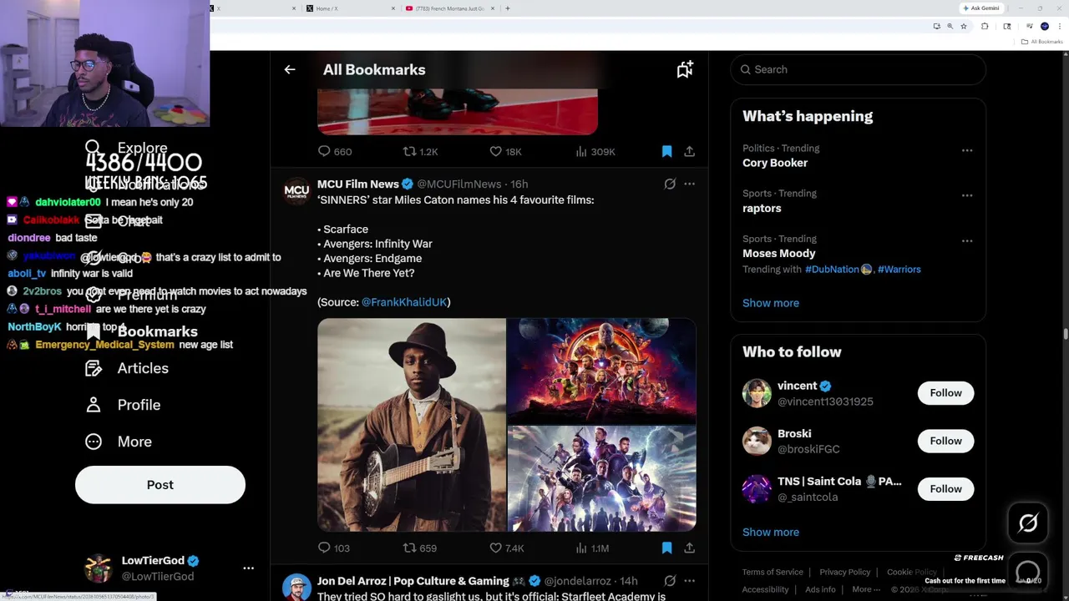Show more trends under What's happening
The image size is (1069, 601).
pyautogui.click(x=771, y=303)
